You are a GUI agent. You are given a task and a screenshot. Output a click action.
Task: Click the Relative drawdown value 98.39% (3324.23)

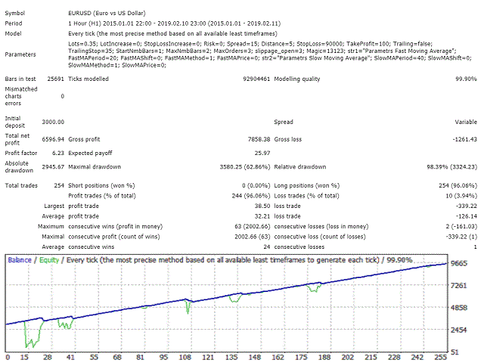[451, 167]
